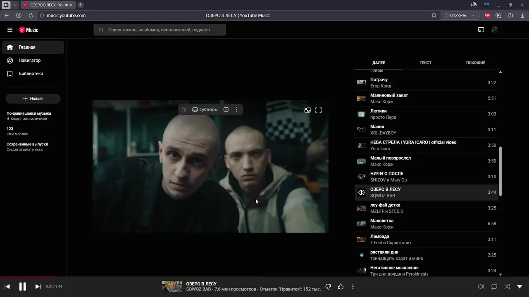Screen dimensions: 529x297
Task: Skip to the previous track
Action: 7,287
